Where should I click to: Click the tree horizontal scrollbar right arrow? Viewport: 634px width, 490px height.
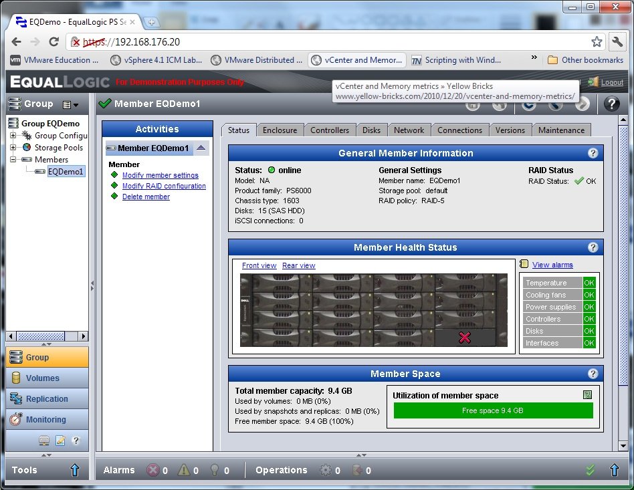click(83, 336)
